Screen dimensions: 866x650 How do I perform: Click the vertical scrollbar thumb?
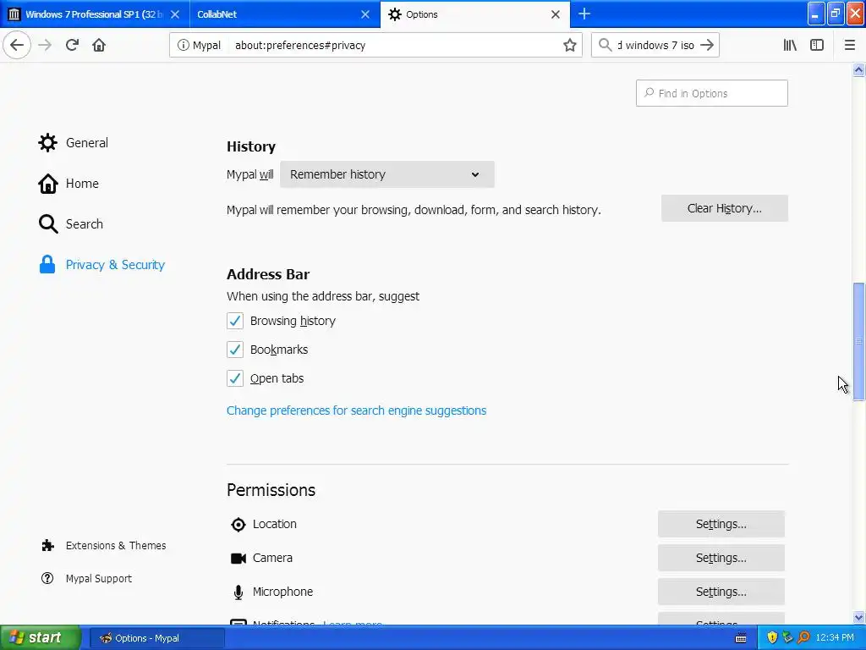(x=859, y=342)
